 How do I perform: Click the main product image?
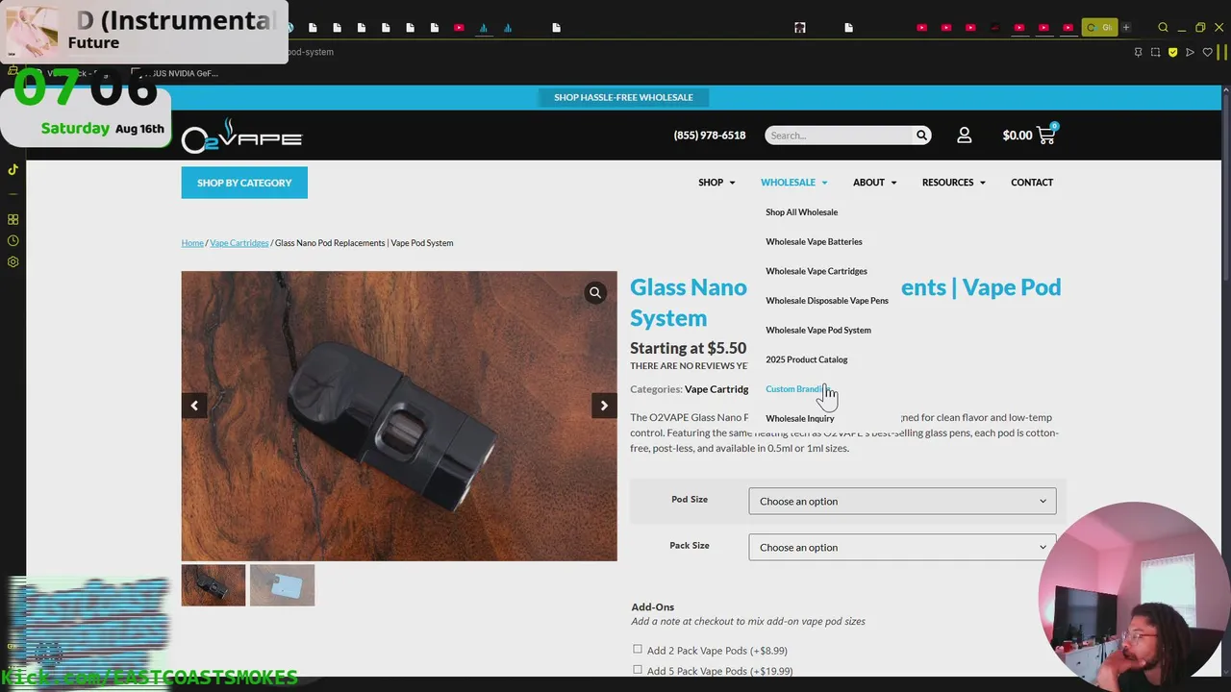(399, 416)
